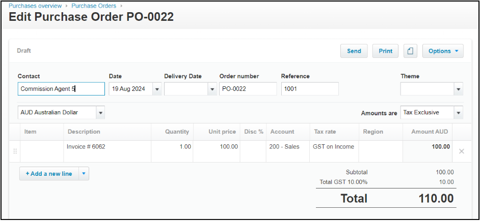Go to Purchases overview breadcrumb
The height and width of the screenshot is (221, 480).
click(x=35, y=6)
